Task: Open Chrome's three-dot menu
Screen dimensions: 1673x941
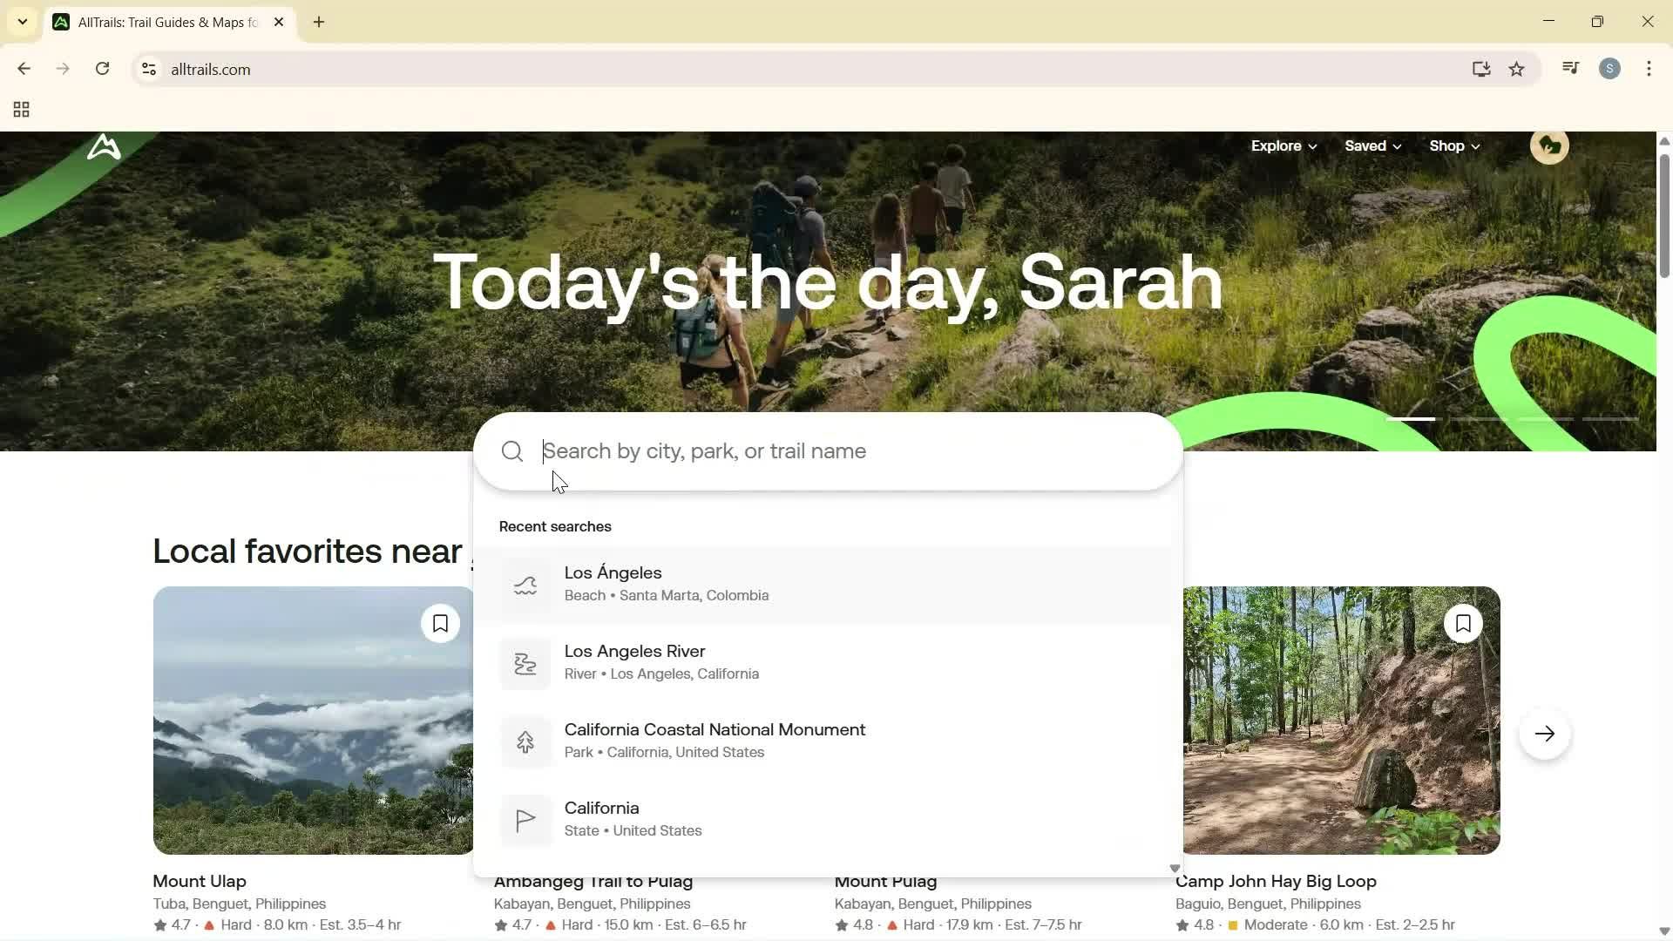Action: coord(1649,69)
